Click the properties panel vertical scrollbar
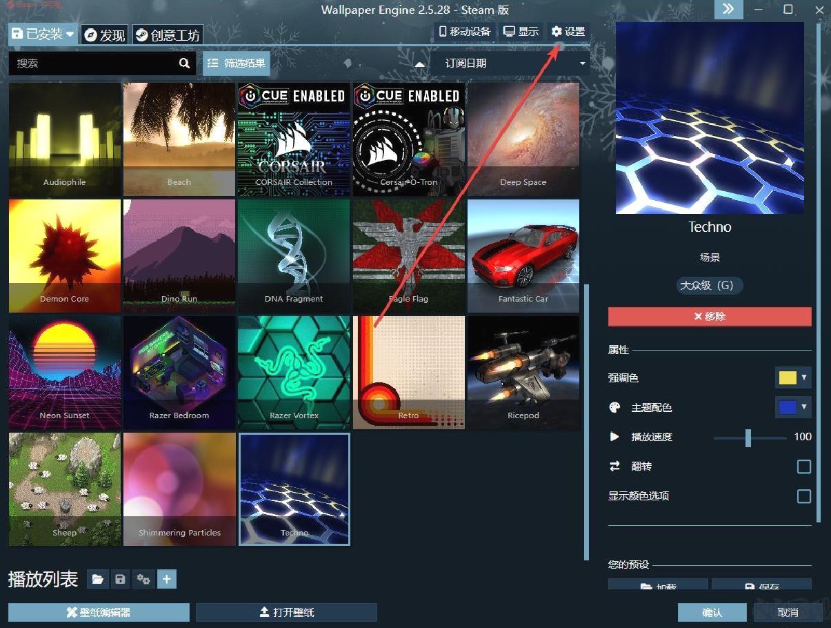Viewport: 831px width, 628px height. click(x=819, y=271)
